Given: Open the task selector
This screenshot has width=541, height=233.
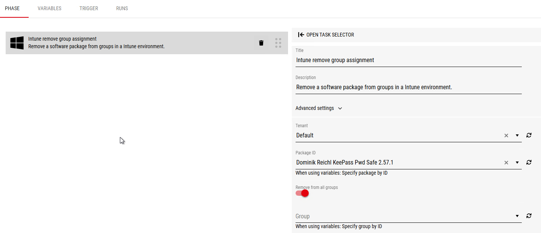Looking at the screenshot, I should coord(326,35).
